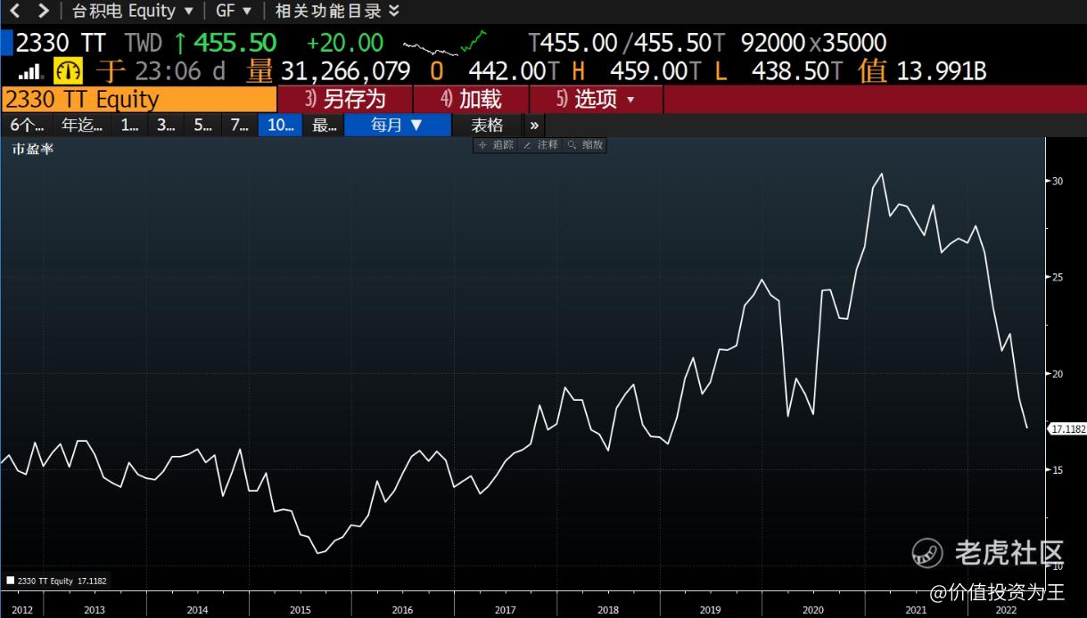Click the volume value 31,266,079
This screenshot has width=1087, height=618.
(346, 71)
